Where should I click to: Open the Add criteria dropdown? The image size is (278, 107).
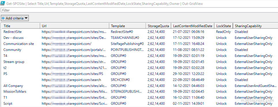point(15,18)
